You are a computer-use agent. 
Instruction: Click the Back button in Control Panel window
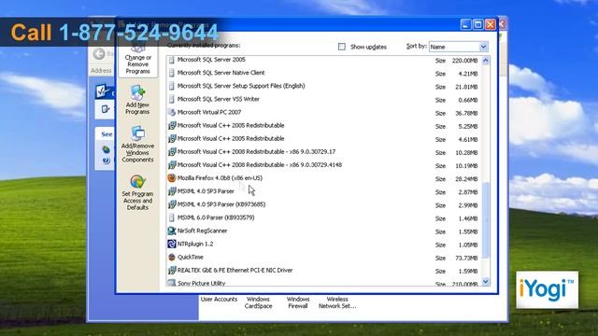pos(99,54)
